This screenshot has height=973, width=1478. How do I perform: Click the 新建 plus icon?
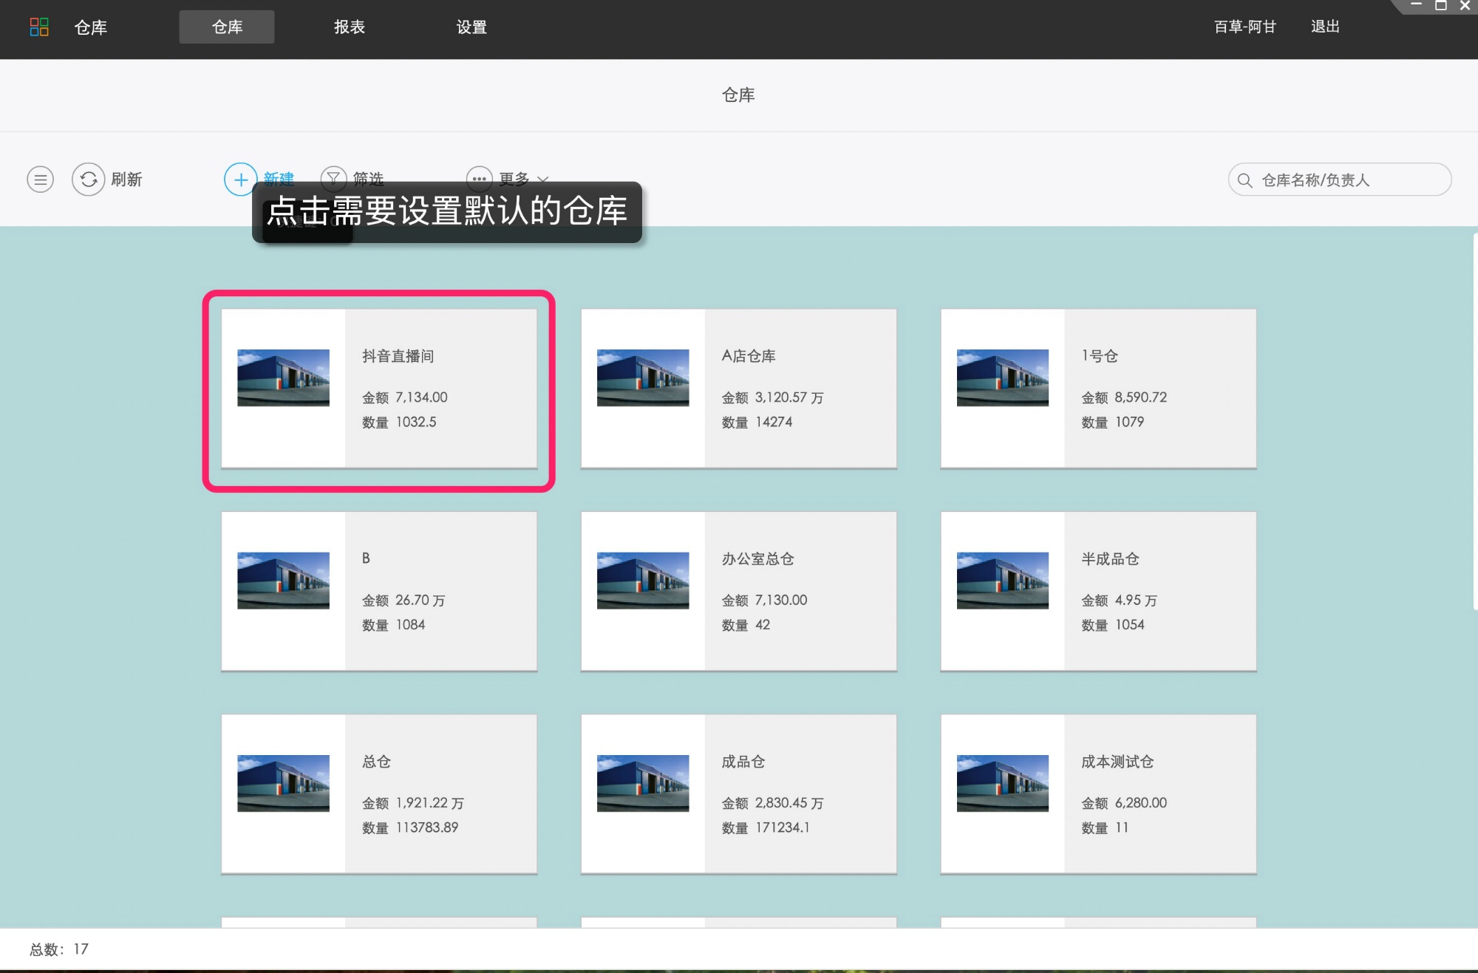pyautogui.click(x=240, y=180)
